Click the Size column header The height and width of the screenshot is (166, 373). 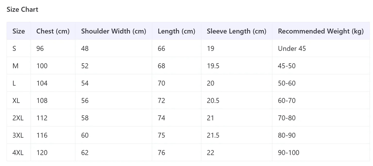pos(19,31)
